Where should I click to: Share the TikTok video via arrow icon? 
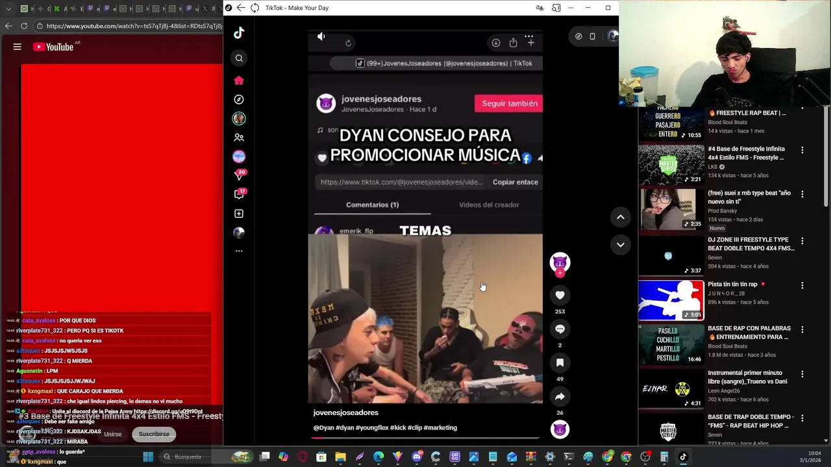[x=560, y=396]
